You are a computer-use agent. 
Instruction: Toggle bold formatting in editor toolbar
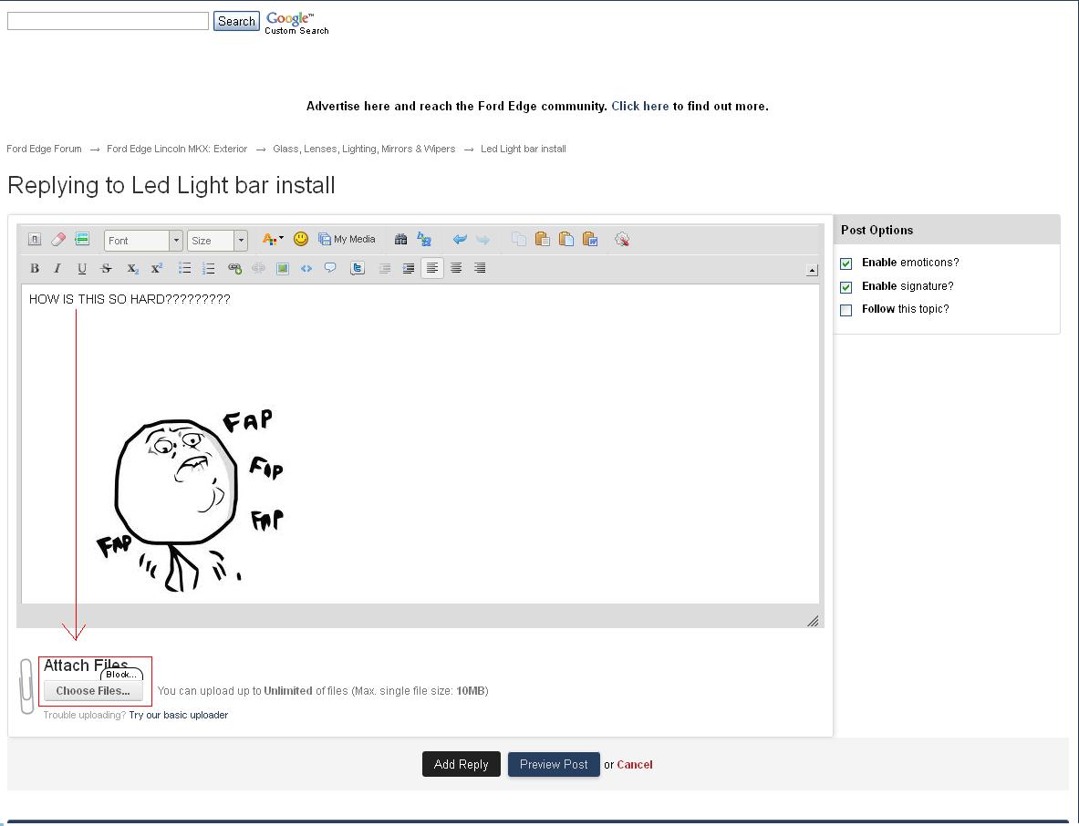click(35, 268)
